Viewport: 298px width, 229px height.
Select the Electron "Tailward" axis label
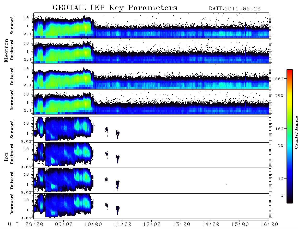point(12,77)
